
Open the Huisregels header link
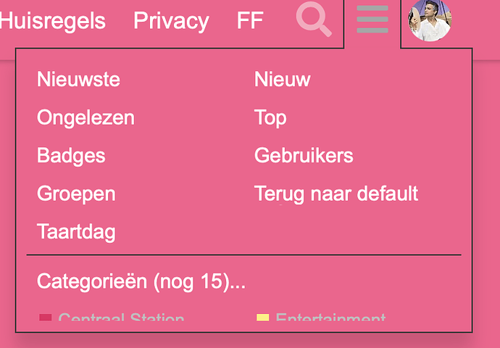(53, 21)
